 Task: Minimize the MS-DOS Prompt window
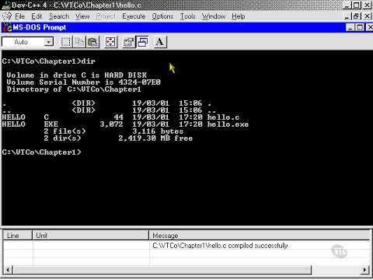[350, 27]
